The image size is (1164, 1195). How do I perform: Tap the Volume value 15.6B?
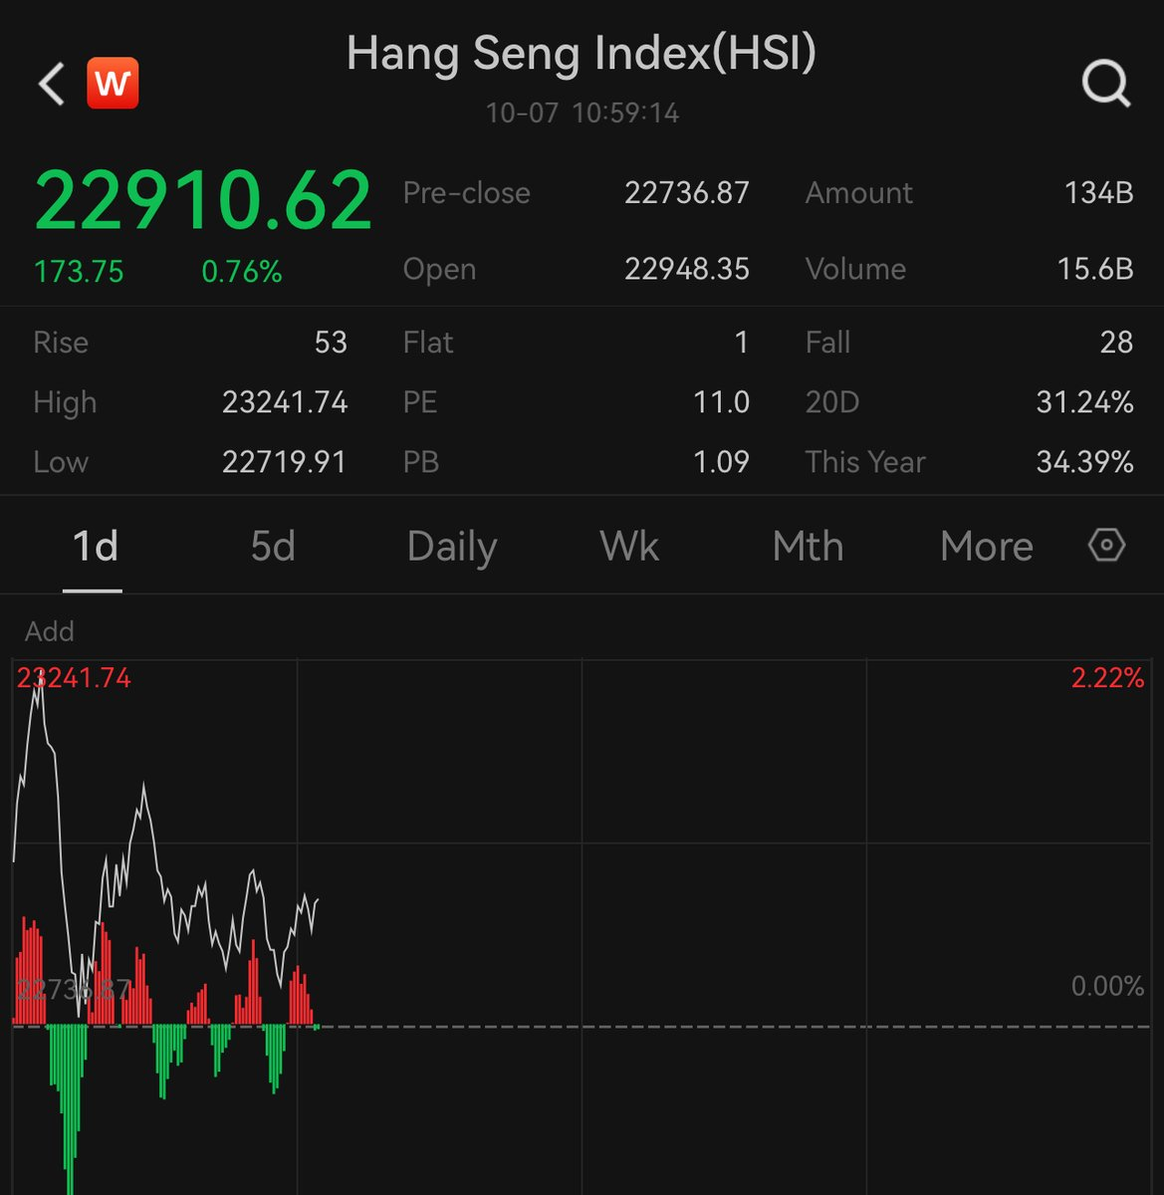(1095, 269)
